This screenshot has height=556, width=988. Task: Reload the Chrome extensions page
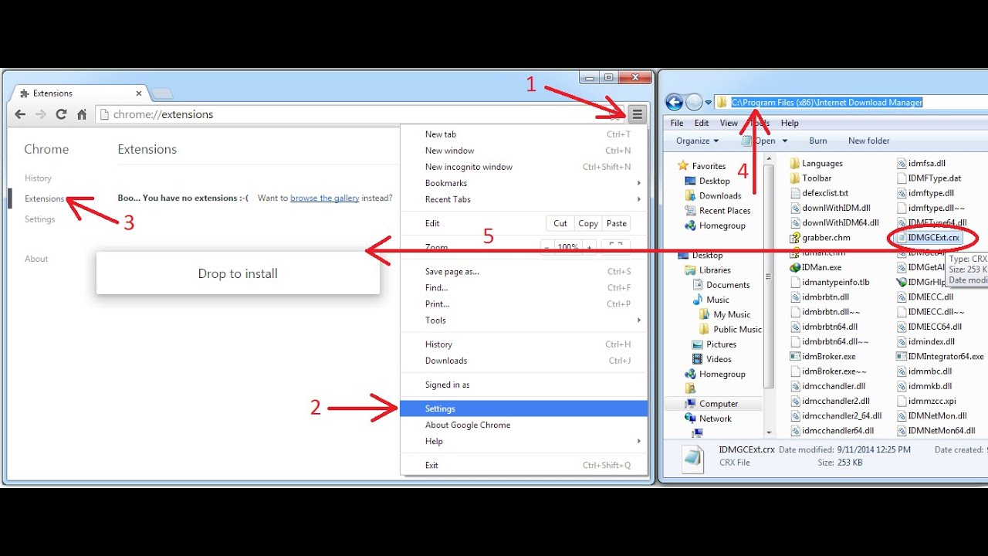click(x=61, y=114)
